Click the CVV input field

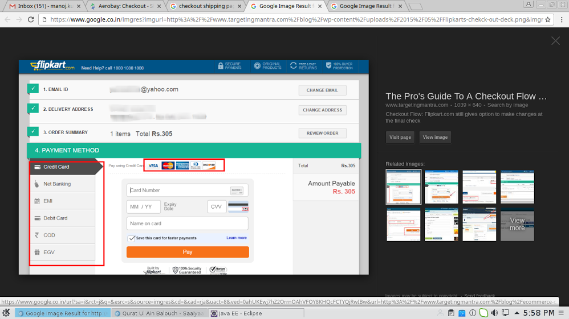tap(217, 207)
